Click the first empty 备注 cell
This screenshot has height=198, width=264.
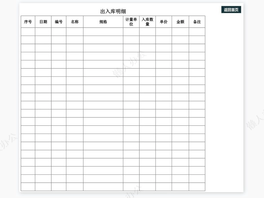(196, 30)
